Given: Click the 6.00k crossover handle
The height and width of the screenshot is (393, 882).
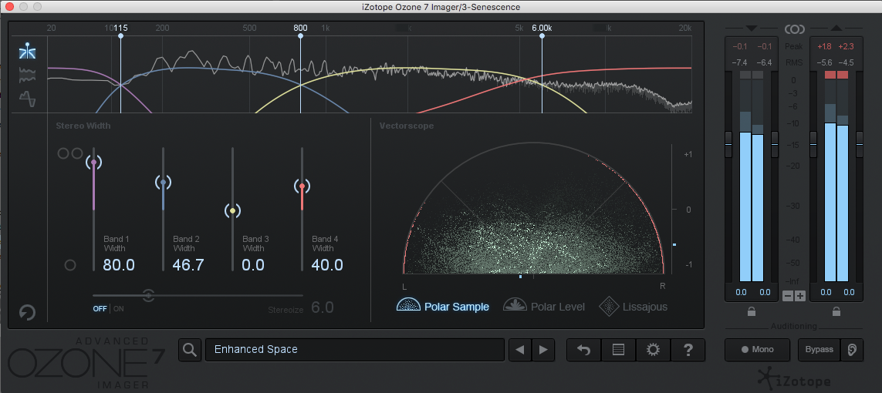Looking at the screenshot, I should (x=542, y=36).
